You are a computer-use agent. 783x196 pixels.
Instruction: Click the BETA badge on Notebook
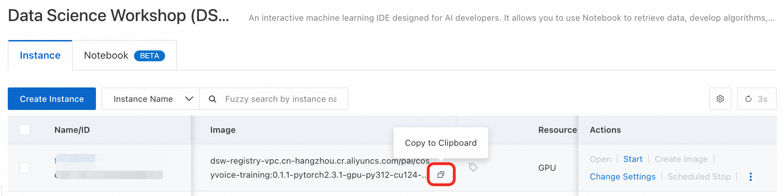click(x=149, y=56)
